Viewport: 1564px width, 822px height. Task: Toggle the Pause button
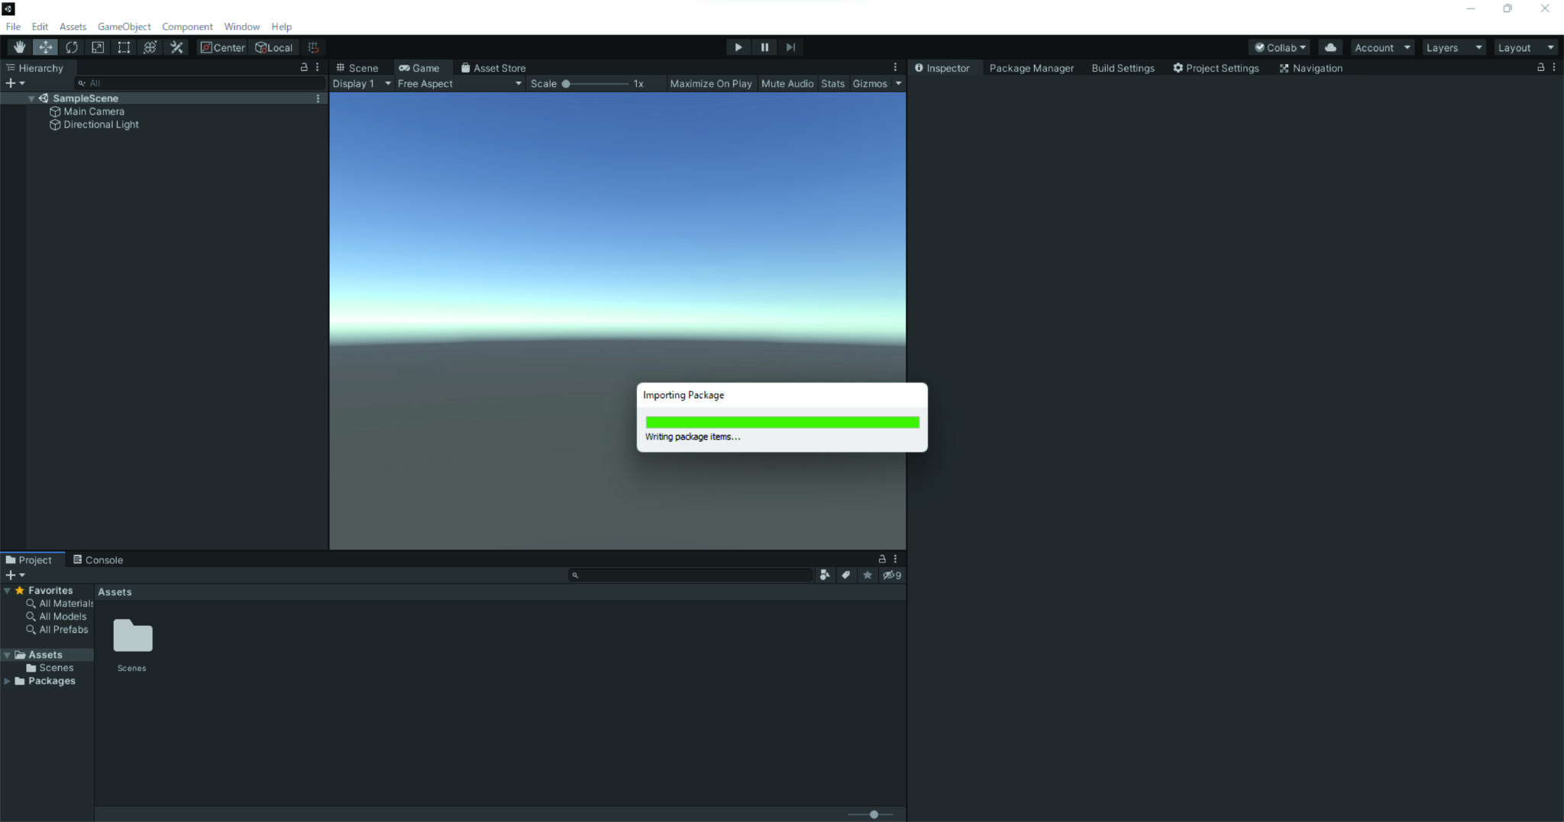(x=764, y=47)
